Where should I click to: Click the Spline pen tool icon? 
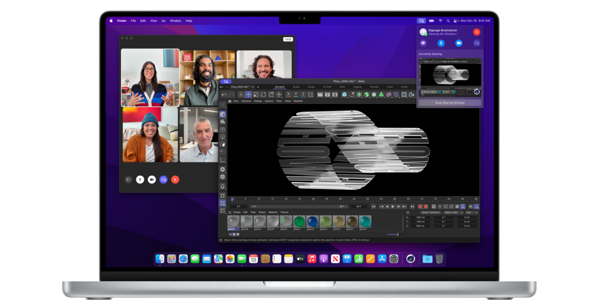[352, 94]
